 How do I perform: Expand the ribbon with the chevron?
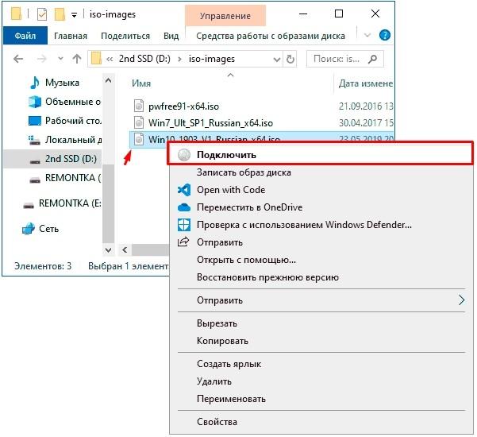tap(367, 35)
